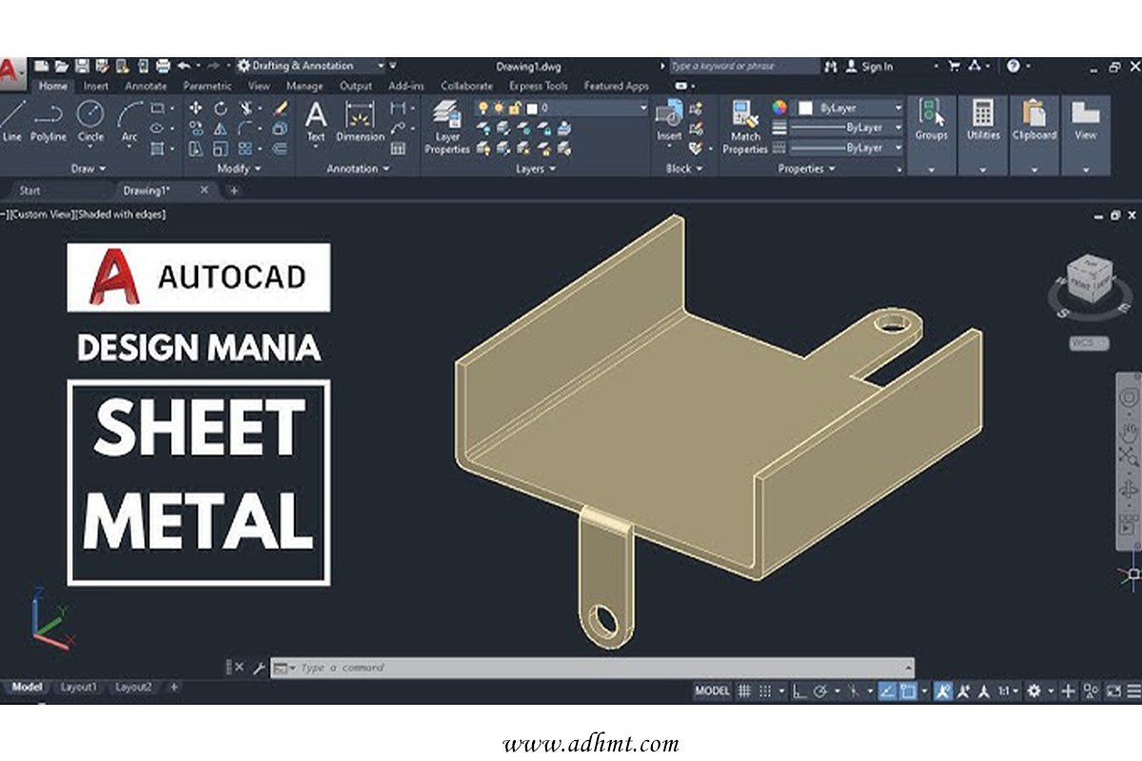Viewport: 1142px width, 761px height.
Task: Open the object color ByLayer dropdown
Action: [897, 107]
